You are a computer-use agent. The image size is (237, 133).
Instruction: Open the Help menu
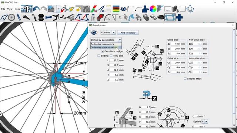coord(17,9)
